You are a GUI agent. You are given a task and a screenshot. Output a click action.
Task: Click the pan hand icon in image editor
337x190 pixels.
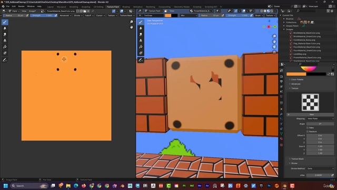tap(131, 27)
